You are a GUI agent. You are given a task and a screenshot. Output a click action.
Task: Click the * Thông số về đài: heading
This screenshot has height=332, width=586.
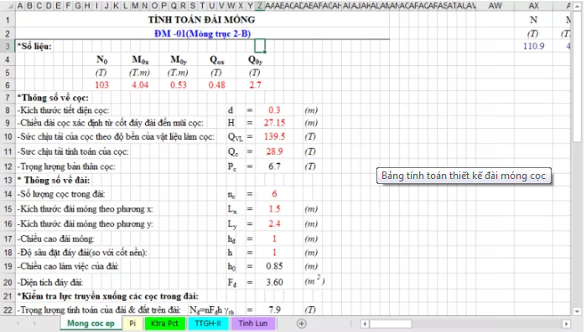pos(54,181)
